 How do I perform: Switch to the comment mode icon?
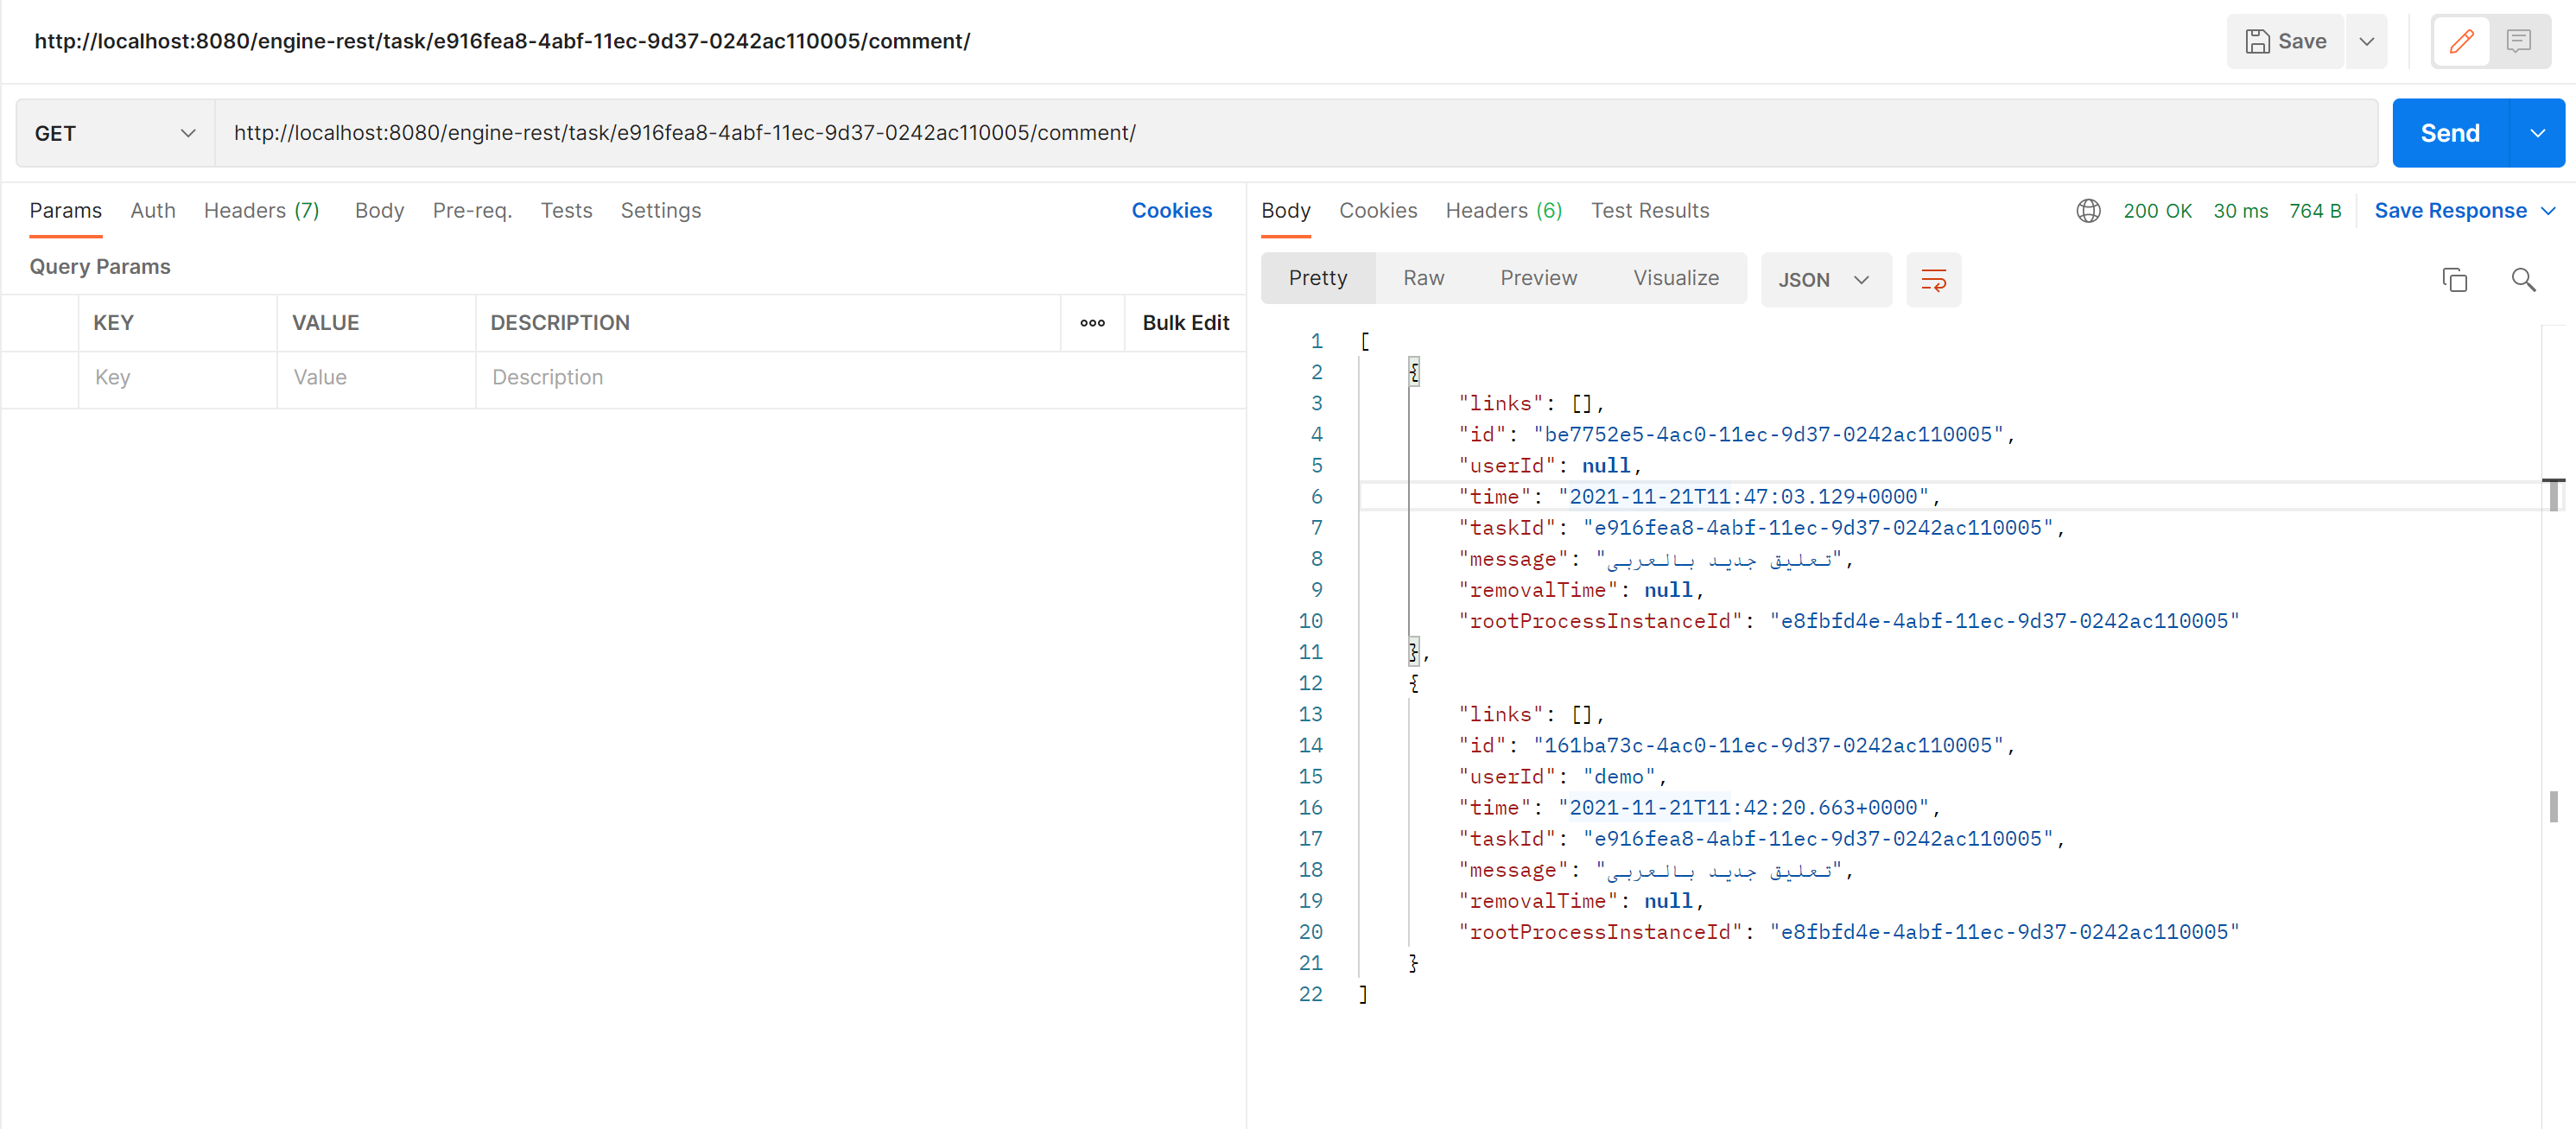click(x=2518, y=41)
